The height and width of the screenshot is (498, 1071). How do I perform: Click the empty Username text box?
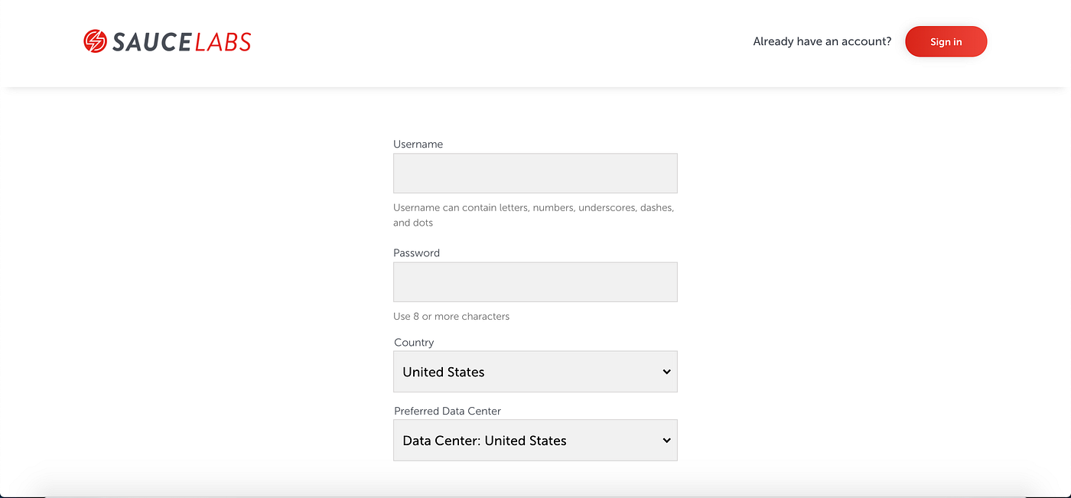click(x=535, y=173)
